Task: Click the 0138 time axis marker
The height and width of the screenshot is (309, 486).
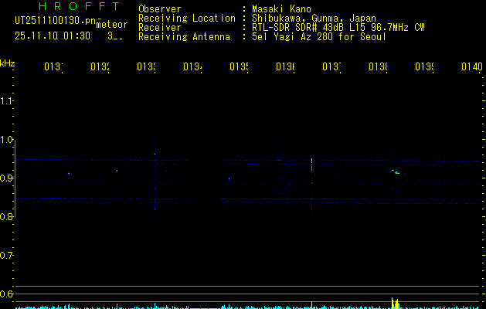Action: (378, 66)
